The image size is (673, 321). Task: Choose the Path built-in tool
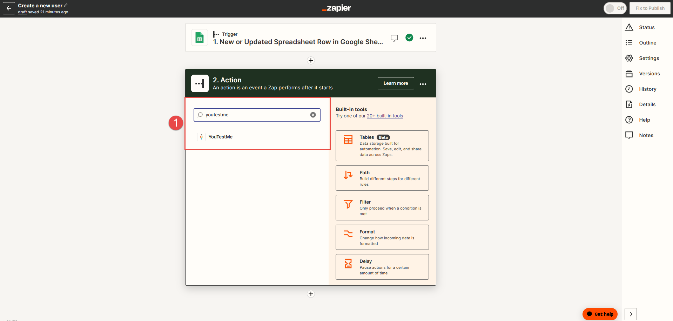click(382, 178)
